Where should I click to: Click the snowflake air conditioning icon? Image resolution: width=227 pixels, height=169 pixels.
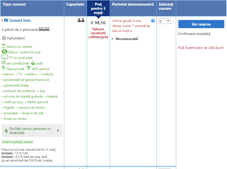[4, 63]
